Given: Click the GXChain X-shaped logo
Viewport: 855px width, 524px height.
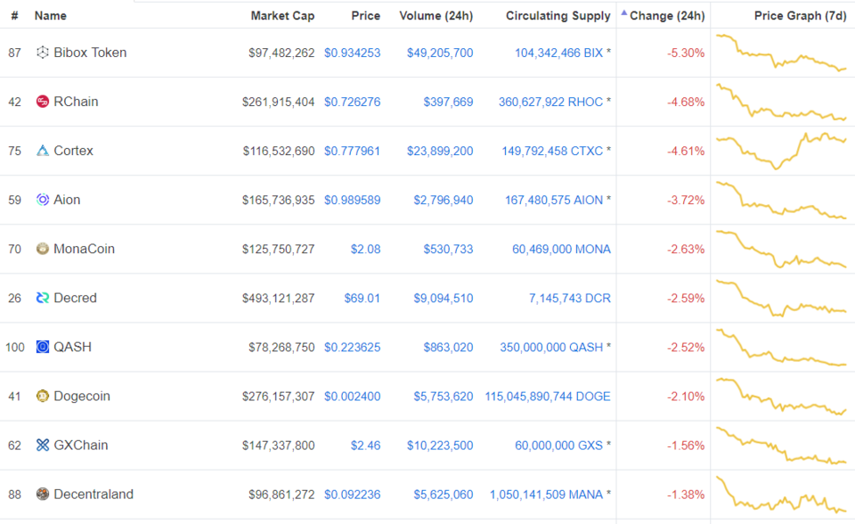Looking at the screenshot, I should (x=43, y=446).
